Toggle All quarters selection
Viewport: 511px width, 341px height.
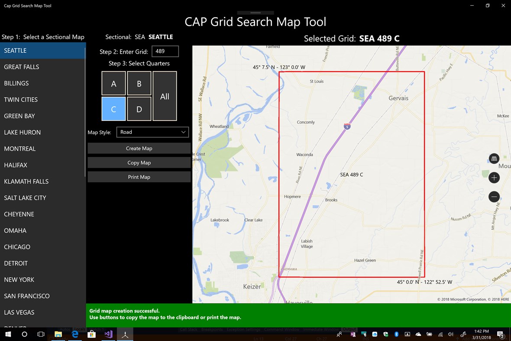click(165, 96)
